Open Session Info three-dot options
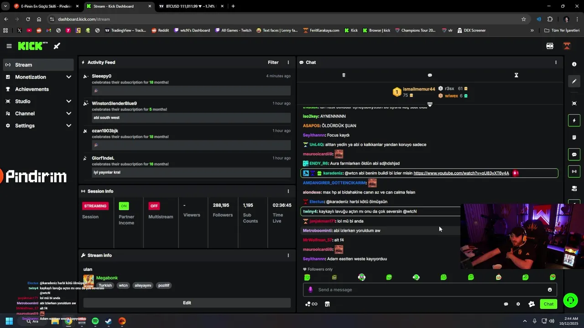This screenshot has width=584, height=328. point(288,191)
